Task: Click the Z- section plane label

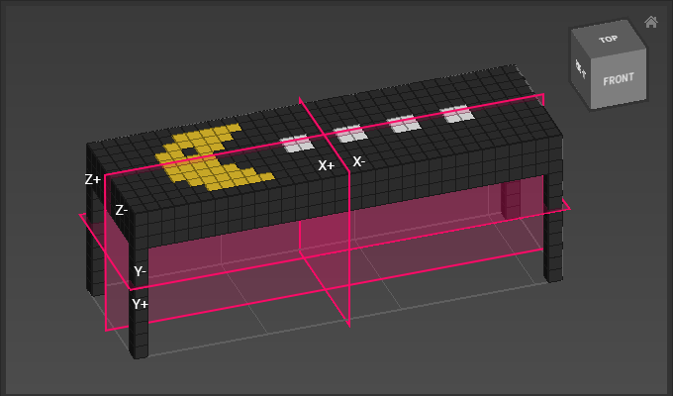Action: tap(121, 211)
